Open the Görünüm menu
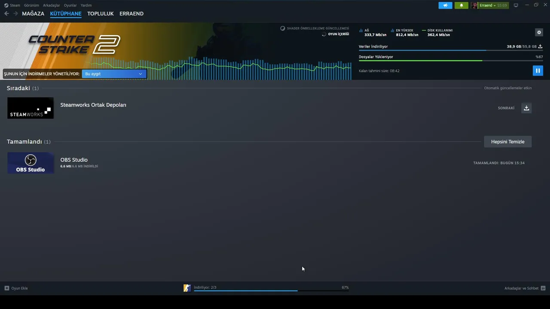The width and height of the screenshot is (550, 309). (31, 6)
